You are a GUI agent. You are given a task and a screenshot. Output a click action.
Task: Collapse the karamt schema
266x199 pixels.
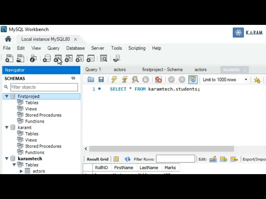pos(7,127)
